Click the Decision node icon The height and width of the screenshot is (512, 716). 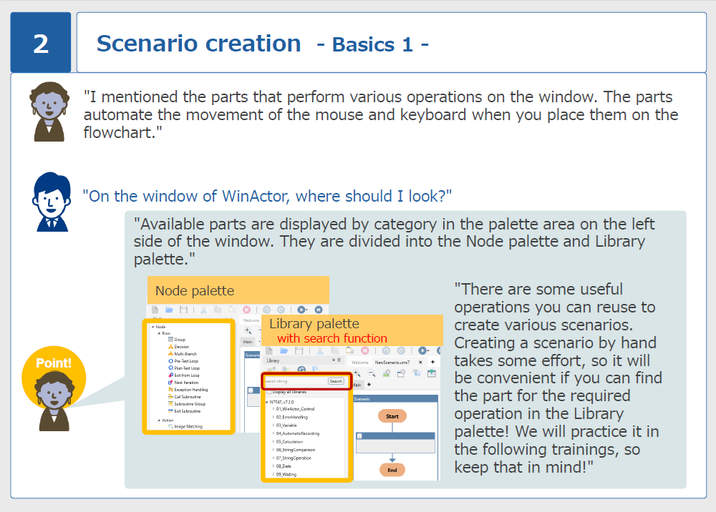pos(170,346)
